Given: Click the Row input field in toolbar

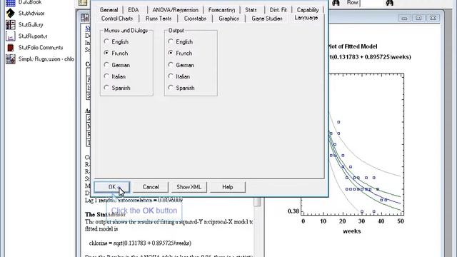Looking at the screenshot, I should tap(371, 3).
